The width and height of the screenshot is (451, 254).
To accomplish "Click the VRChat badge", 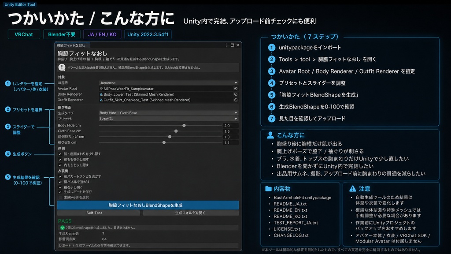I will 24,34.
